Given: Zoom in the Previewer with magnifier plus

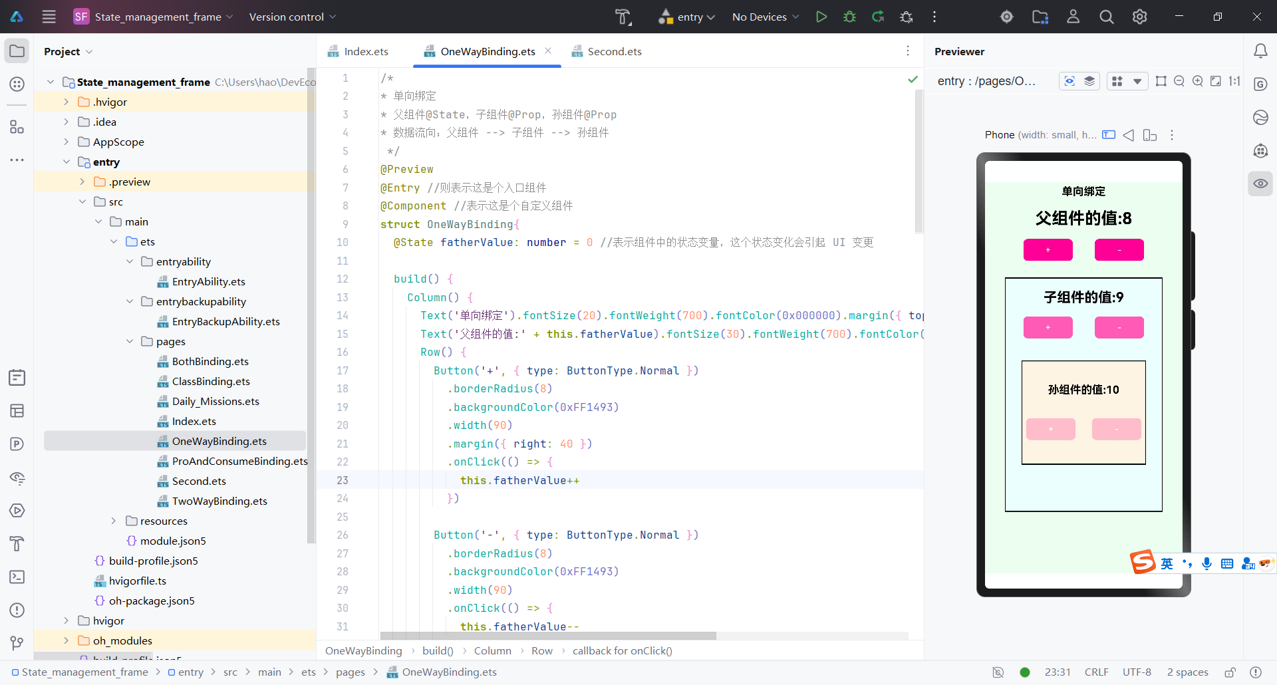Looking at the screenshot, I should pos(1198,81).
